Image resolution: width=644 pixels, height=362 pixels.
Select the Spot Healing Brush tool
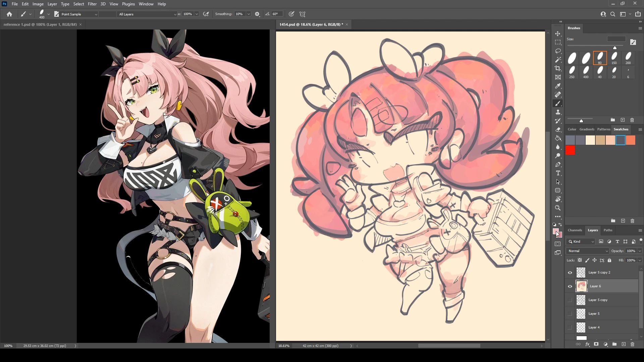point(558,95)
